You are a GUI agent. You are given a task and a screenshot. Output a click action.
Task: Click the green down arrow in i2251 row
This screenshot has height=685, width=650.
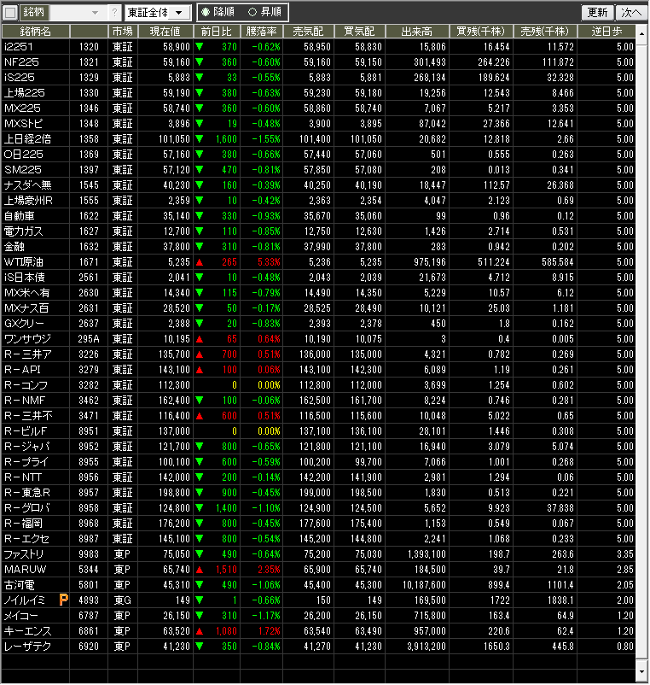[200, 47]
